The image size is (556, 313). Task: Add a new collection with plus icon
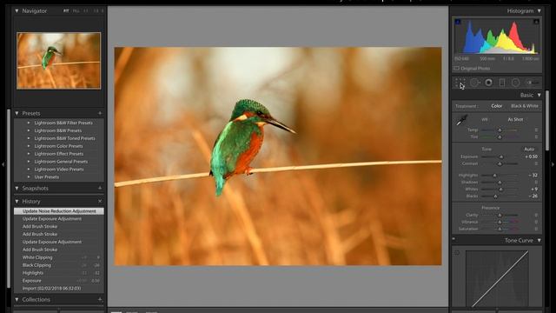(100, 299)
